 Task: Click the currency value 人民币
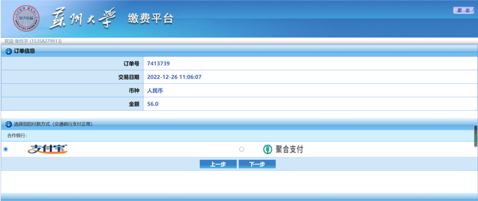[x=155, y=90]
